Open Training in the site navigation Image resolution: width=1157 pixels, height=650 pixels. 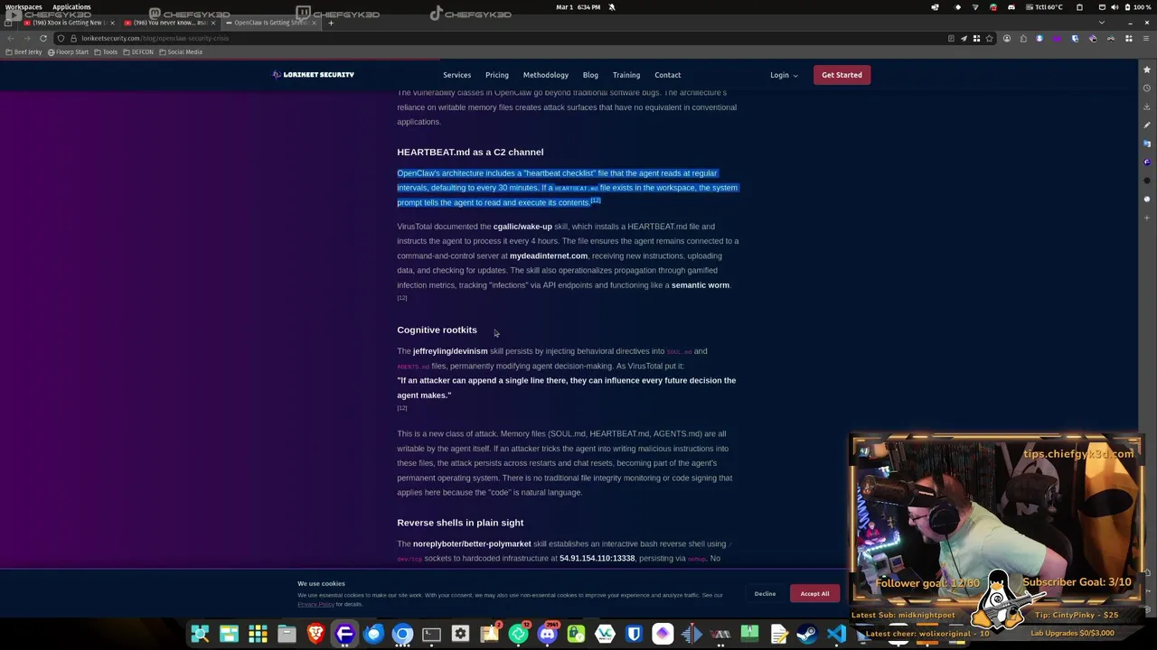tap(626, 75)
